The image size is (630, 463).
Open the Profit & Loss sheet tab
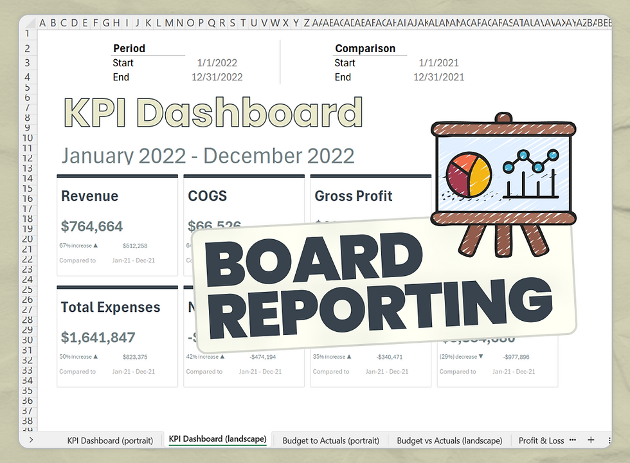tap(541, 440)
